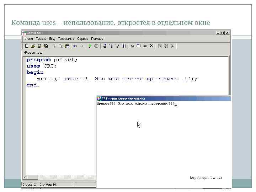Click the horizontal scrollbar left arrow
The image size is (256, 192).
click(x=25, y=177)
